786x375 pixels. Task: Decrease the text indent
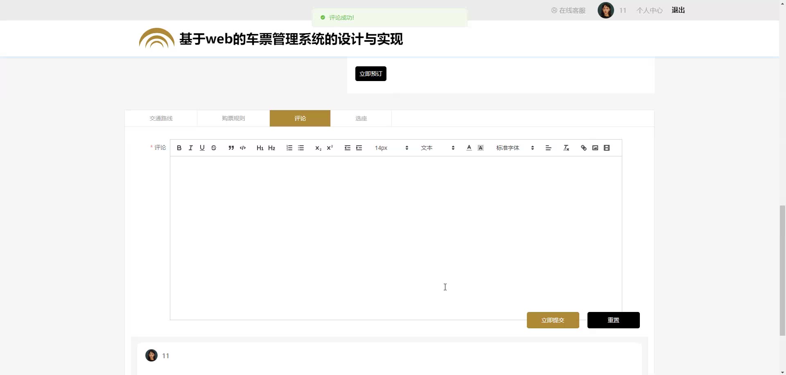tap(347, 148)
